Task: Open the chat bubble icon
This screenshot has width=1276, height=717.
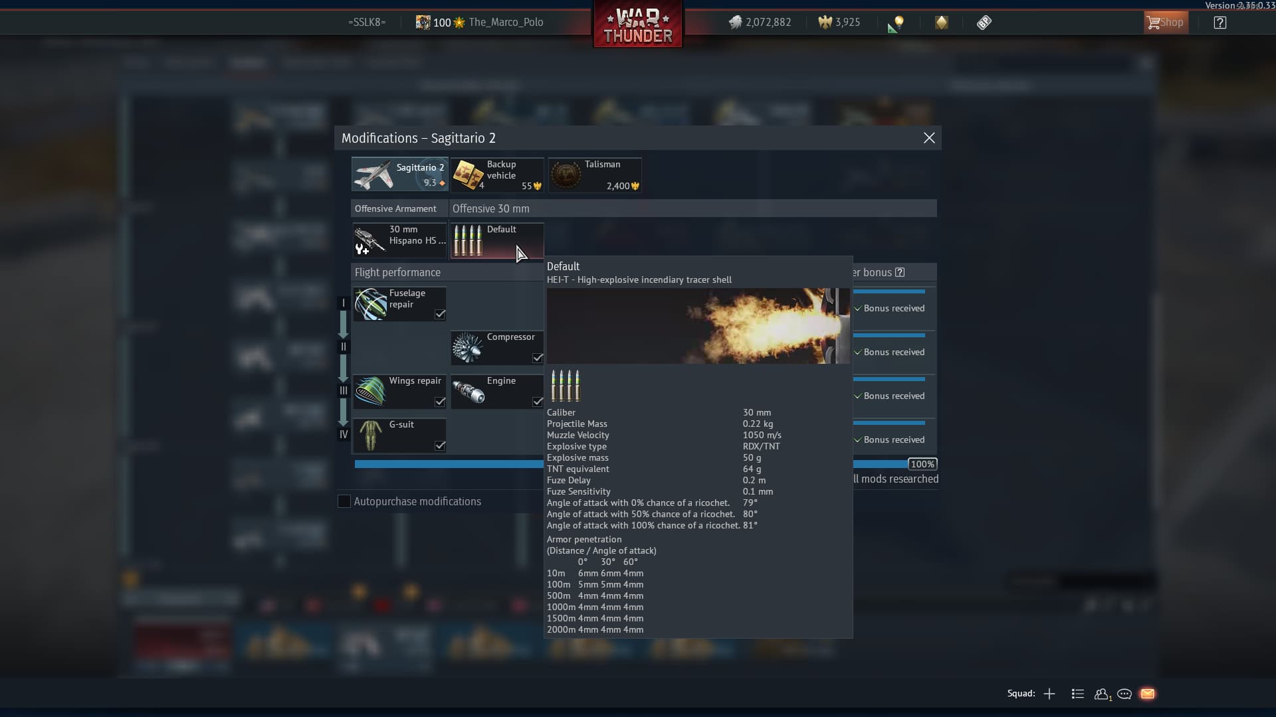Action: click(1124, 694)
